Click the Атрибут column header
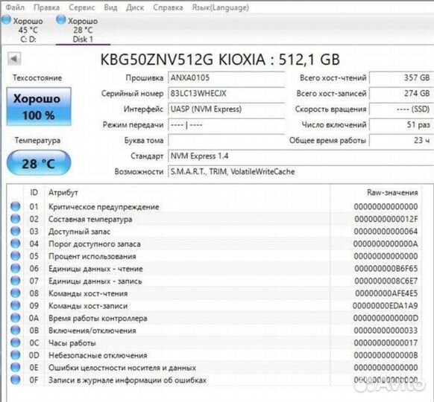Image resolution: width=434 pixels, height=402 pixels. click(x=187, y=193)
